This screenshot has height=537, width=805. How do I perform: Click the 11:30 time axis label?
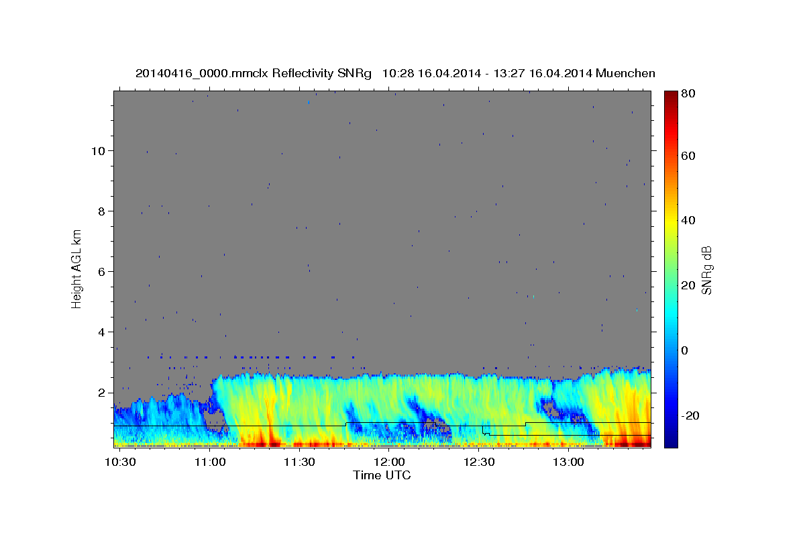coord(299,462)
